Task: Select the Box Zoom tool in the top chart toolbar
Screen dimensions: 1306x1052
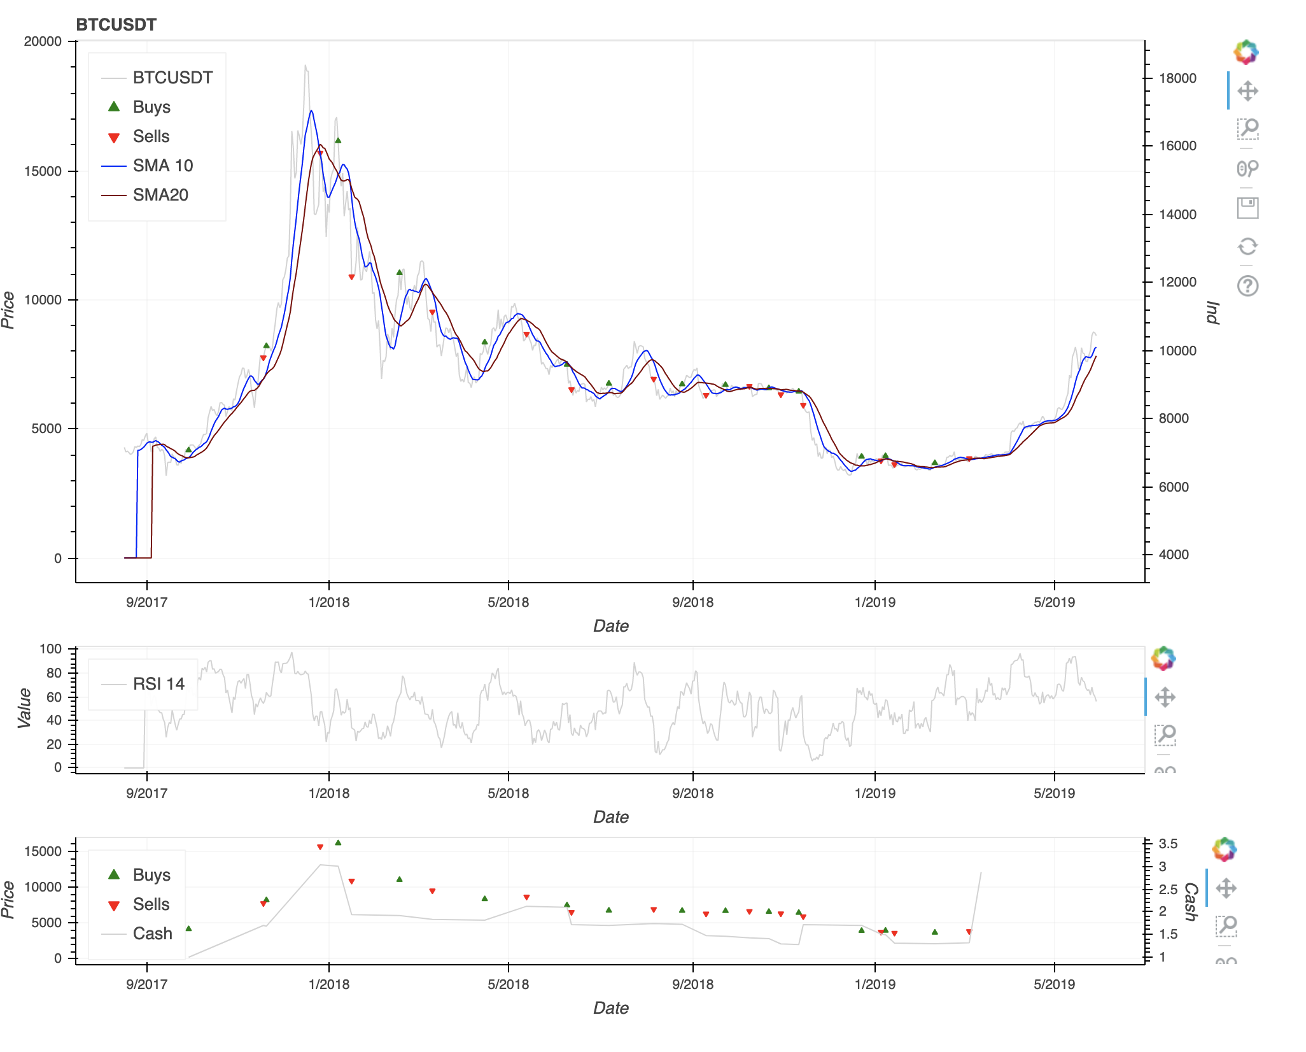Action: coord(1247,129)
